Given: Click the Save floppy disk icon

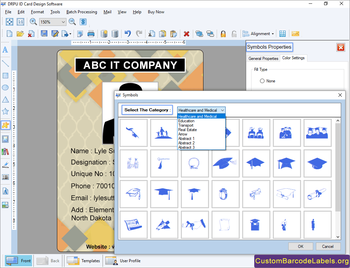Looking at the screenshot, I should (44, 34).
